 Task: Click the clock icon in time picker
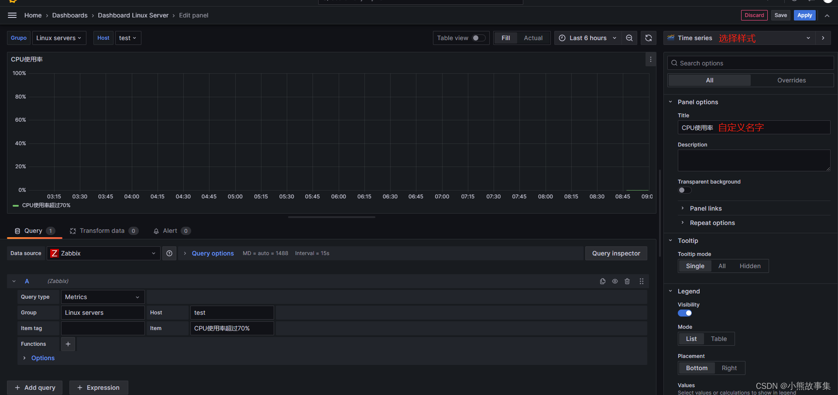(x=562, y=38)
